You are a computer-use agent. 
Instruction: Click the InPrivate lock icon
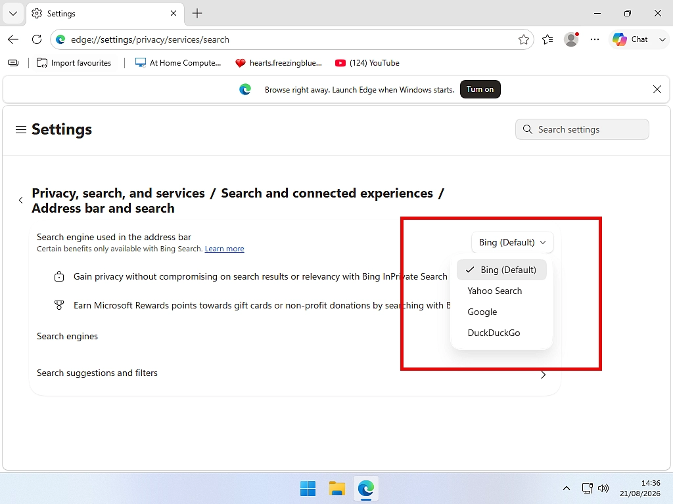pyautogui.click(x=59, y=276)
